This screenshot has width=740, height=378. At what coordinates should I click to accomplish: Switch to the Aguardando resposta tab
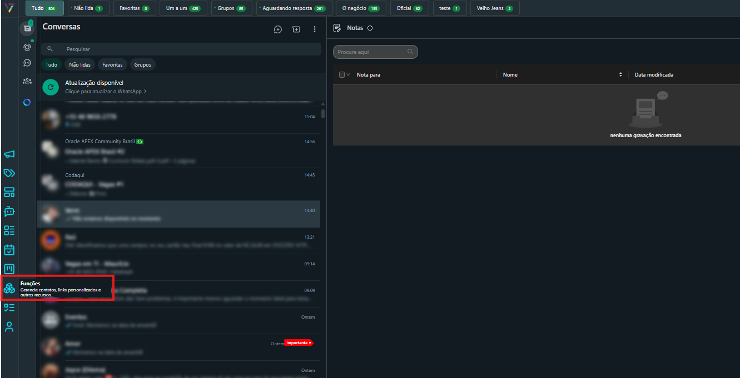[294, 8]
